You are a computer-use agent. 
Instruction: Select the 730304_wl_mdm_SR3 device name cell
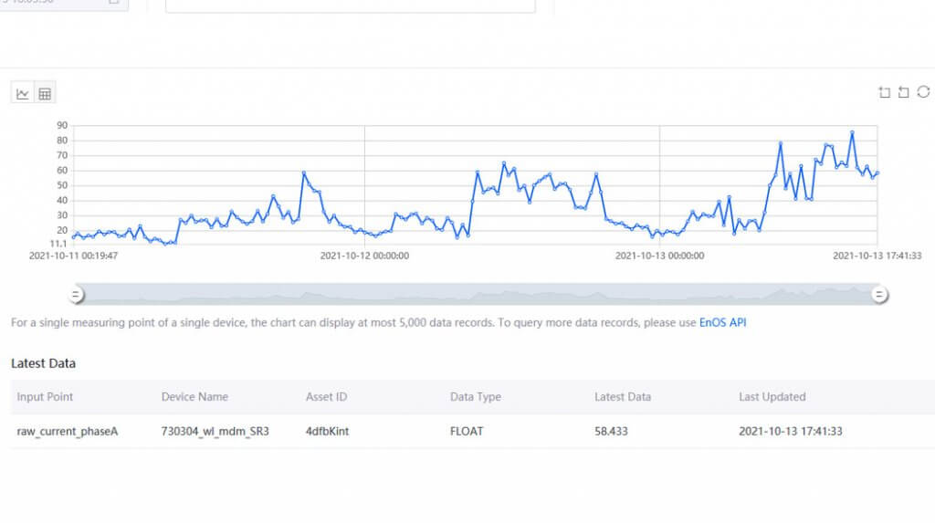pos(215,431)
